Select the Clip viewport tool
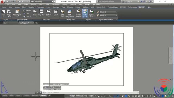 point(26,13)
